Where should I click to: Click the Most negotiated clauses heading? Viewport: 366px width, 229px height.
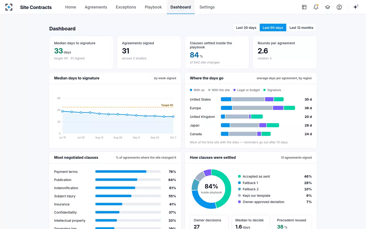(x=76, y=158)
